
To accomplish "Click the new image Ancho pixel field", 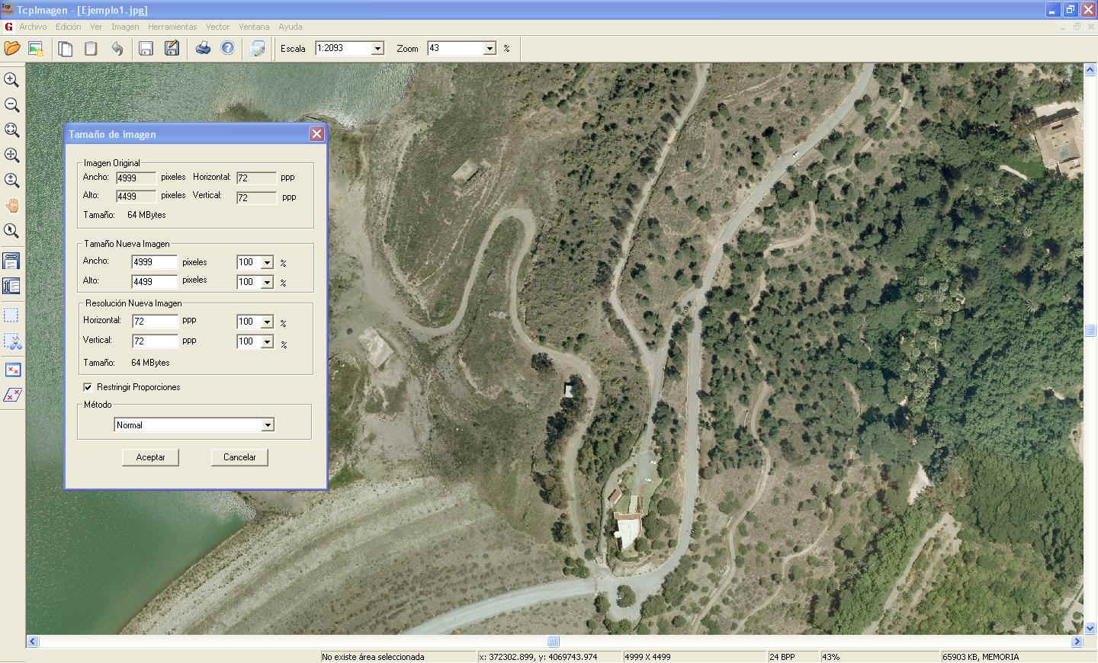I will 154,262.
